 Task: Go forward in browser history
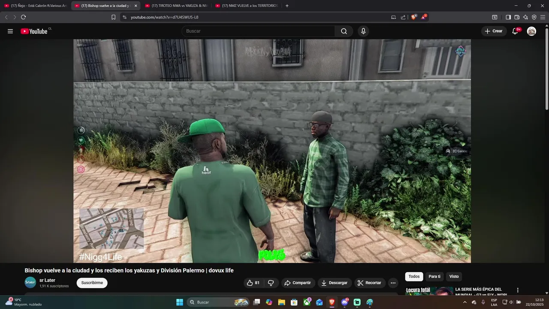[15, 17]
